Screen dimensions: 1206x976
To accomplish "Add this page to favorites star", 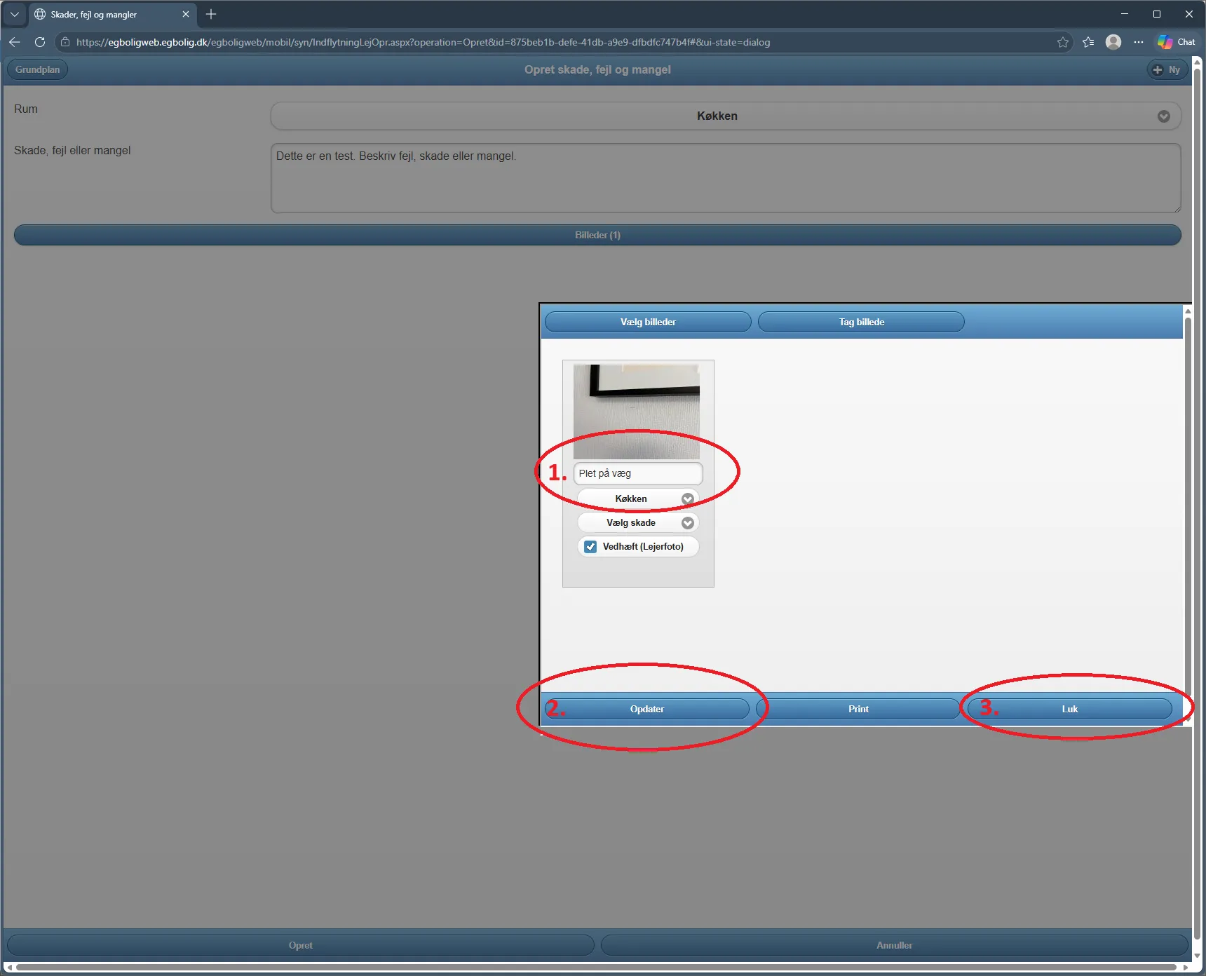I will 1063,42.
